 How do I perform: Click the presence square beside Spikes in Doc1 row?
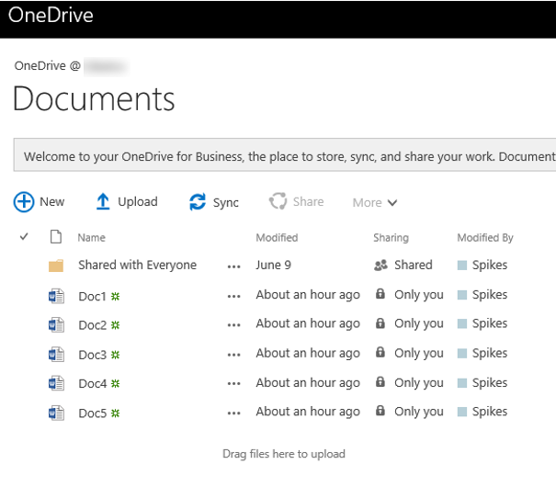coord(462,295)
